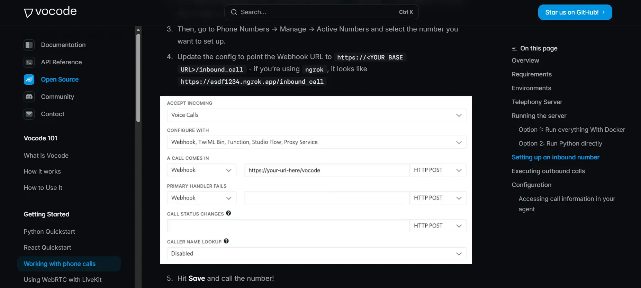Jump to the Configuration section
Screen dimensions: 641x288
click(532, 185)
